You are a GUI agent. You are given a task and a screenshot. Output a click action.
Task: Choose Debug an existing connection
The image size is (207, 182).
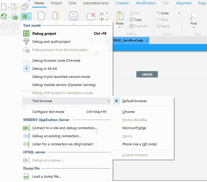point(67,136)
